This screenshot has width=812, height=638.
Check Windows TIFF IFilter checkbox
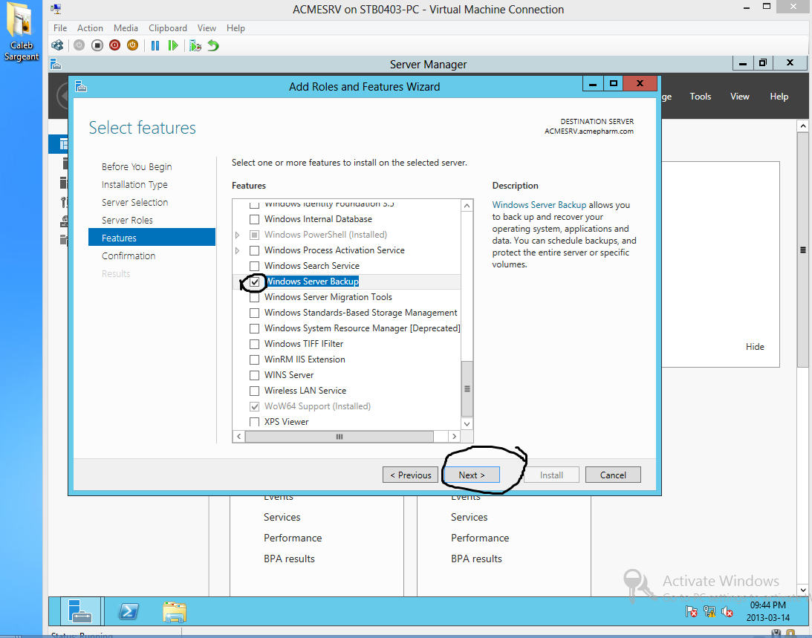coord(254,345)
